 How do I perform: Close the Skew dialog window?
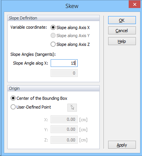tap(135, 5)
